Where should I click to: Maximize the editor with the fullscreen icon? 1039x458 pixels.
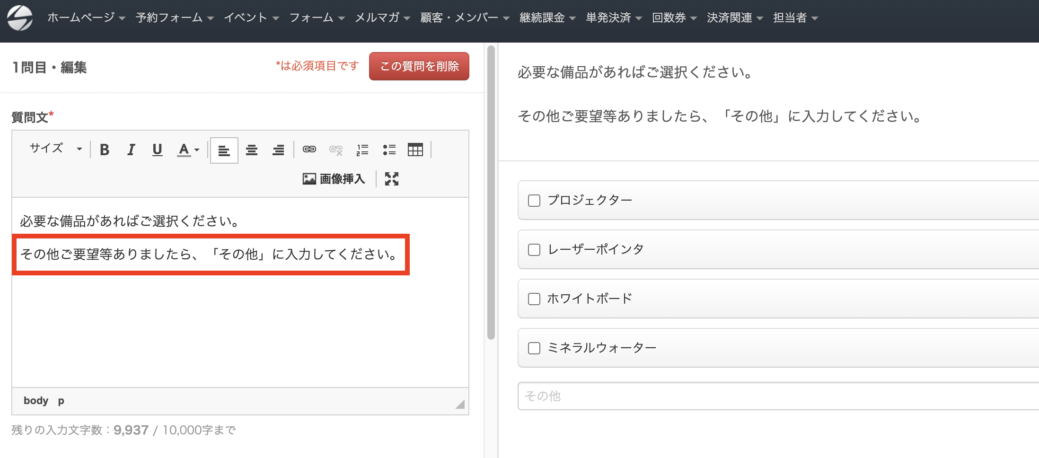coord(391,179)
